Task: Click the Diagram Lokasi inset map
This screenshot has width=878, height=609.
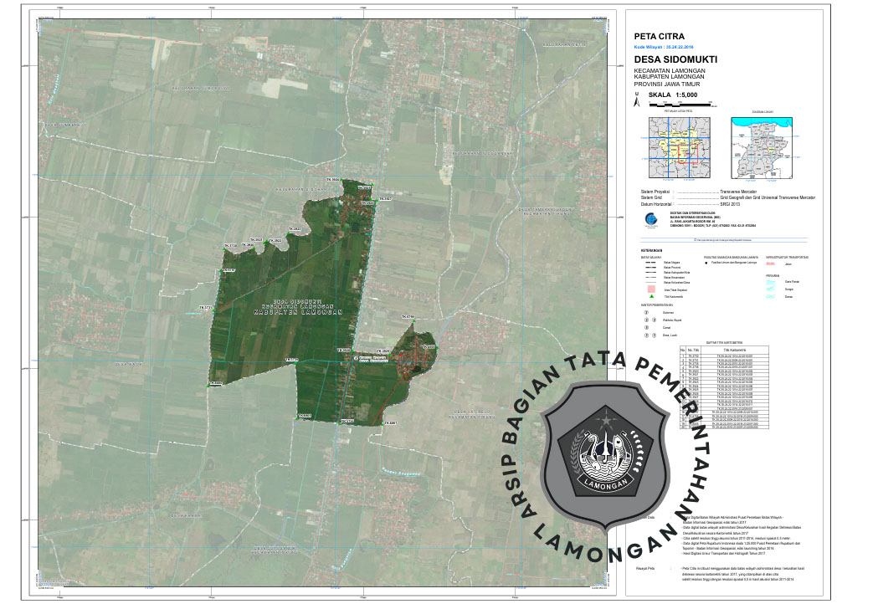Action: [761, 147]
